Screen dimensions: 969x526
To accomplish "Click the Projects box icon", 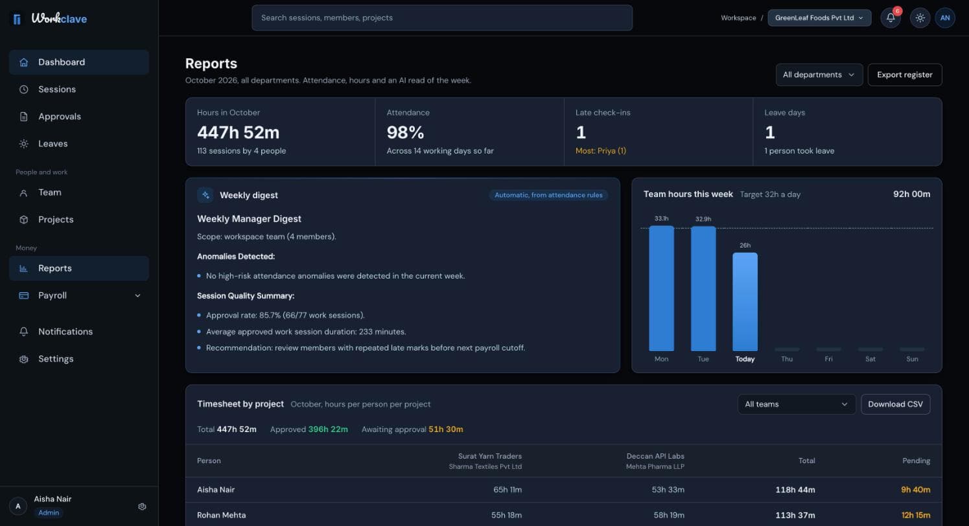I will 24,220.
